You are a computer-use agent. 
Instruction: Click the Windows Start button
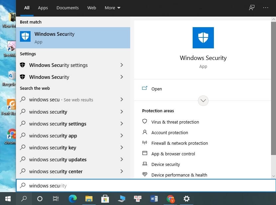(x=8, y=199)
